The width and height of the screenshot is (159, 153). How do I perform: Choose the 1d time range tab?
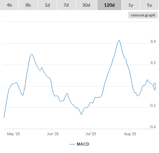[47, 5]
